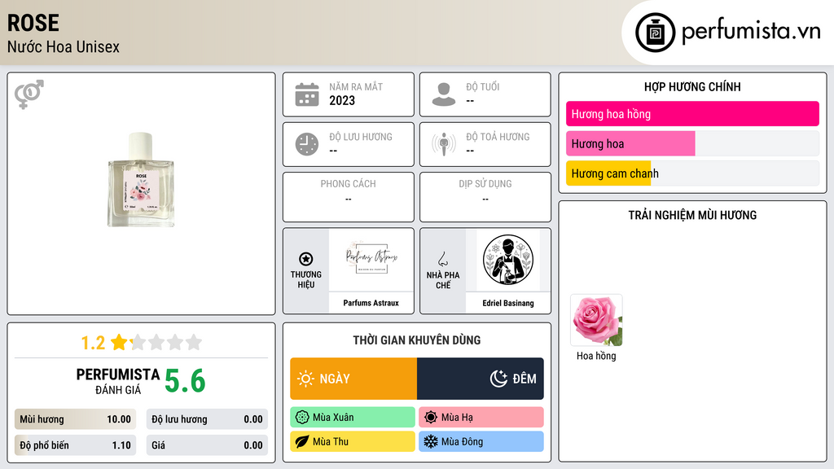Viewport: 834px width, 469px height.
Task: Select the Ngày daytime bar
Action: (353, 379)
